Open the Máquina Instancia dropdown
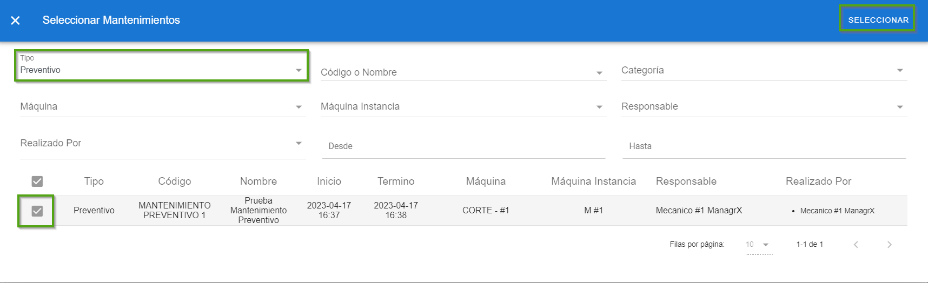 (x=463, y=106)
